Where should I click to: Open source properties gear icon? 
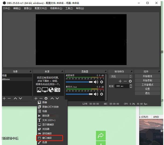tap(46, 98)
